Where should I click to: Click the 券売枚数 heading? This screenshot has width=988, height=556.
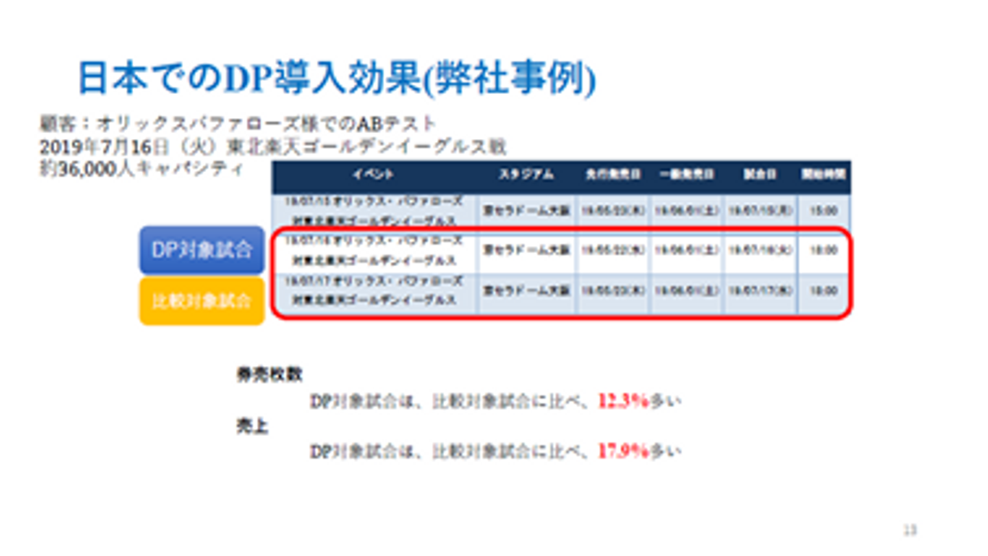(269, 375)
